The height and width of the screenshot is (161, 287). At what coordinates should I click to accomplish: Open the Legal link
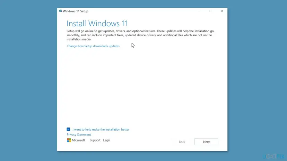point(106,140)
